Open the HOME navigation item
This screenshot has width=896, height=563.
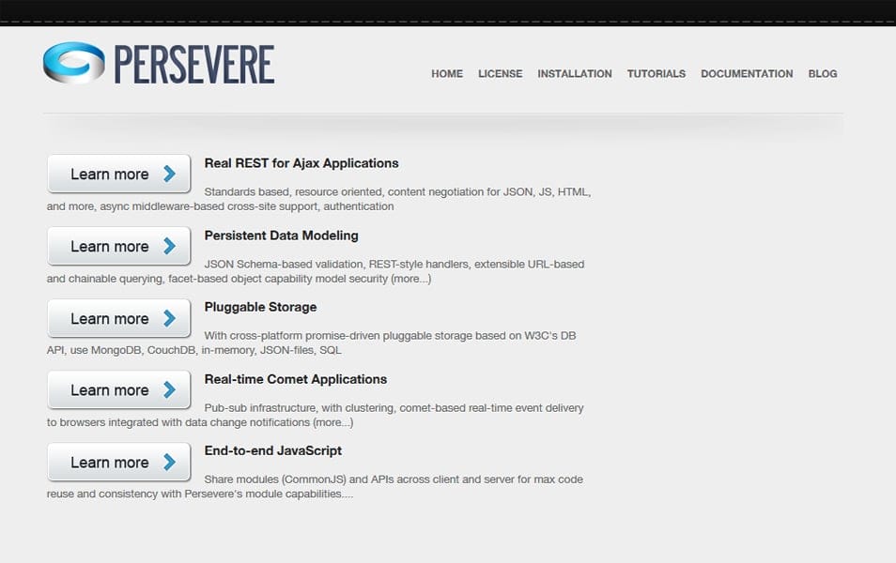(447, 74)
